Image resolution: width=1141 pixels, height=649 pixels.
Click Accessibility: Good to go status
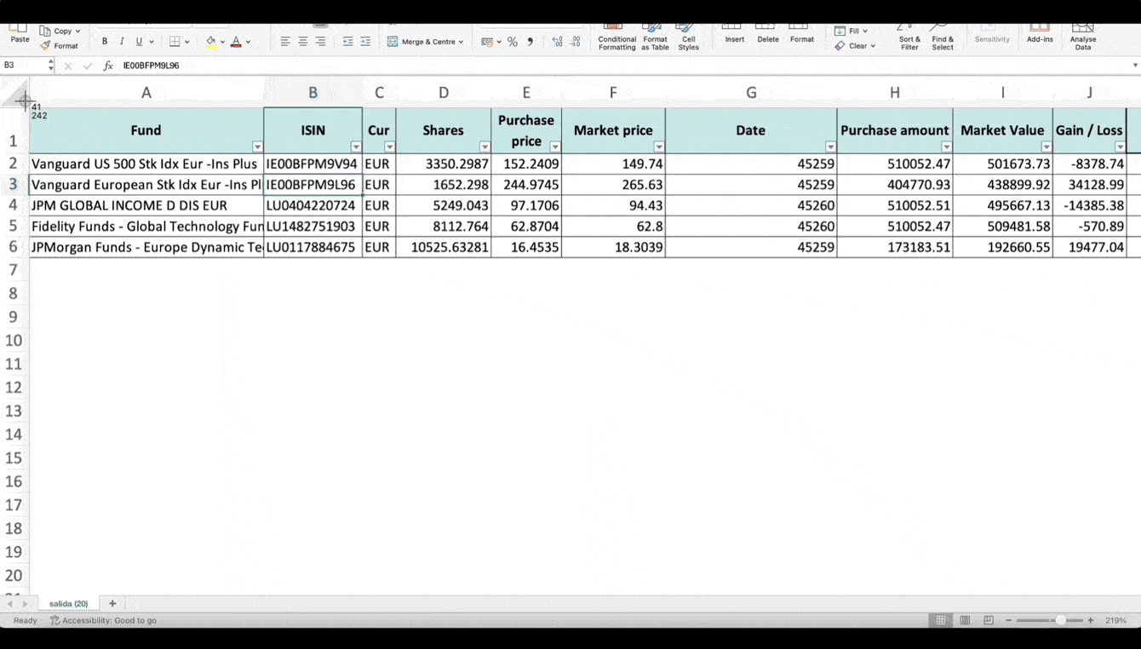[103, 620]
